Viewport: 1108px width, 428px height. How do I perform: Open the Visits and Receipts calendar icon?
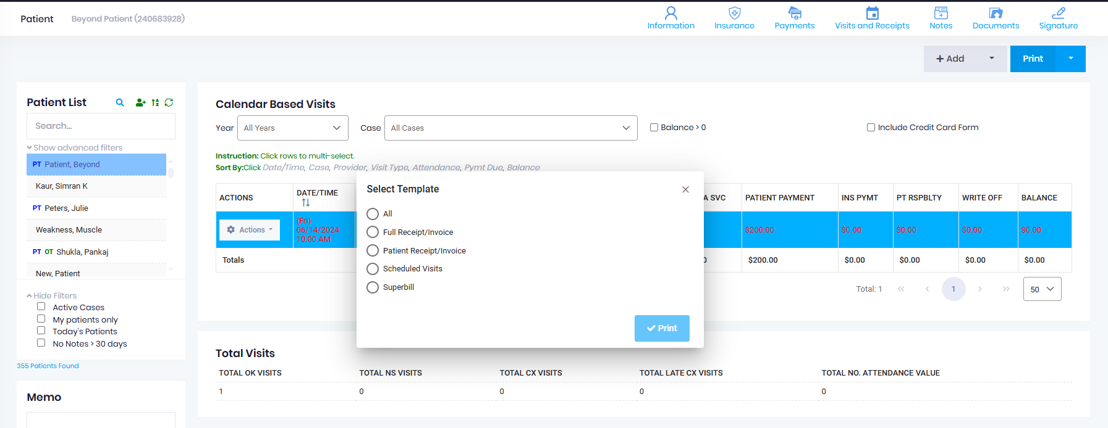point(872,13)
